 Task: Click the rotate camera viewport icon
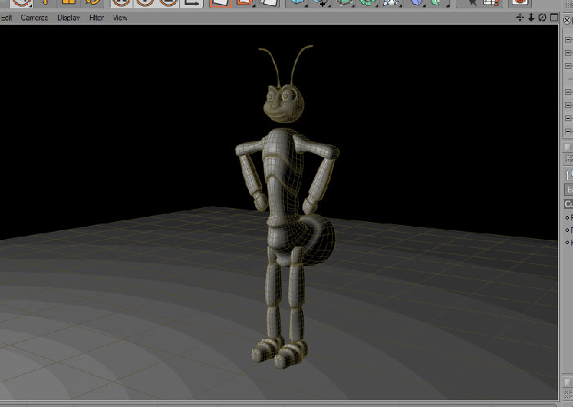point(542,17)
